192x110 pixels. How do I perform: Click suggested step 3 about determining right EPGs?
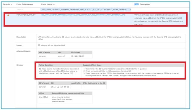click(x=131, y=75)
